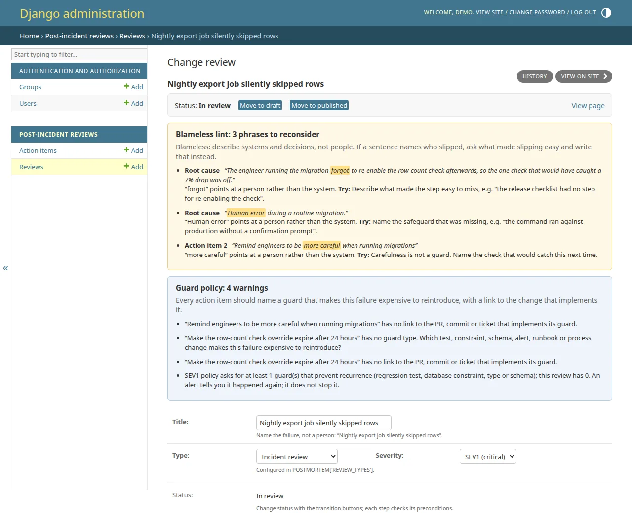This screenshot has height=513, width=632.
Task: Click Log out in the header
Action: [x=584, y=12]
